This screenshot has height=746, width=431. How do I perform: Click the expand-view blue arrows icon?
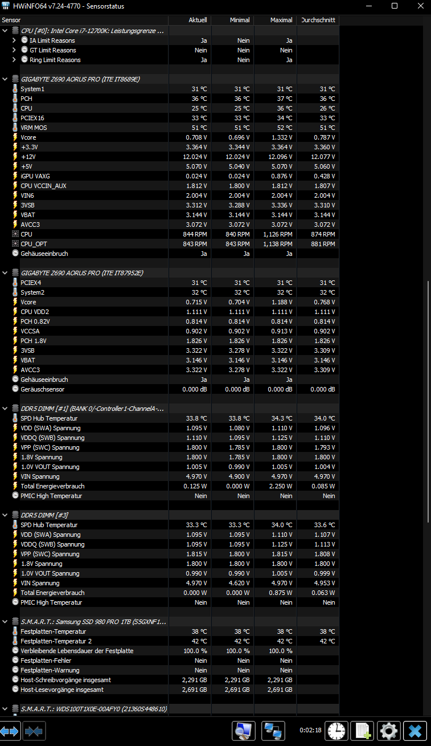(x=10, y=731)
